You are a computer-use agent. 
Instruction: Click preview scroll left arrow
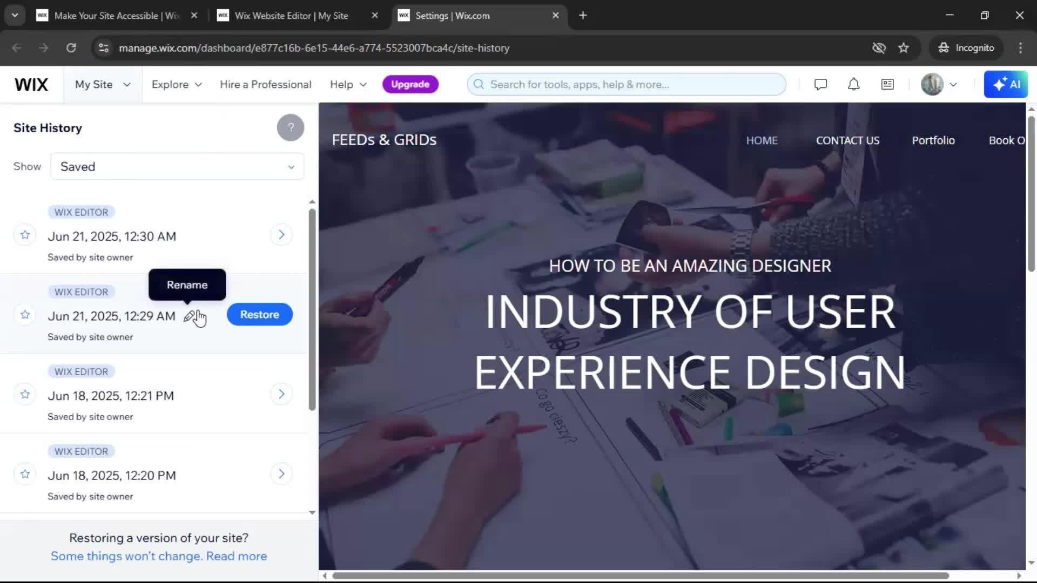[x=325, y=575]
